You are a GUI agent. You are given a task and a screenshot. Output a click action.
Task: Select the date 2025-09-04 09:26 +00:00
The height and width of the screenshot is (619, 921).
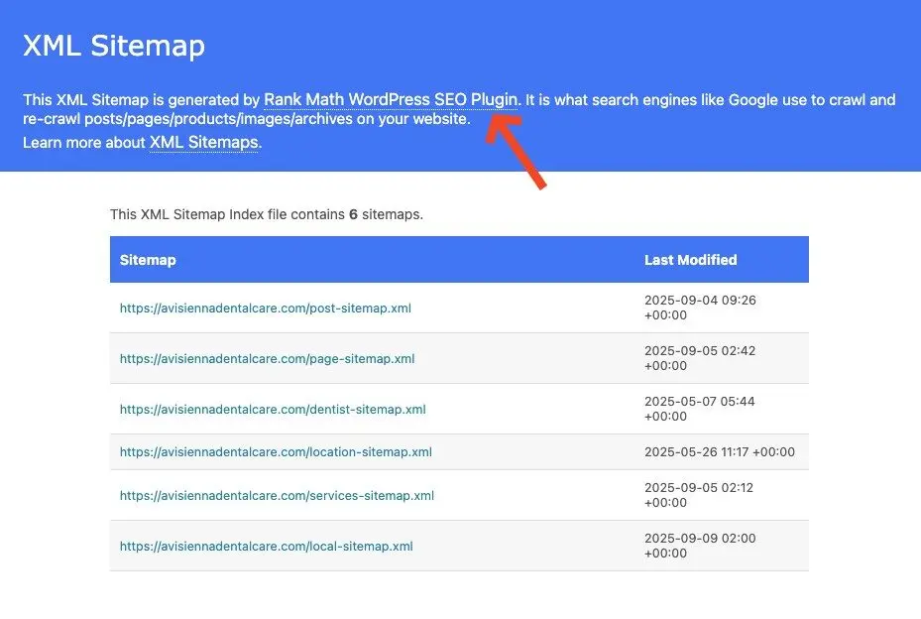point(700,308)
